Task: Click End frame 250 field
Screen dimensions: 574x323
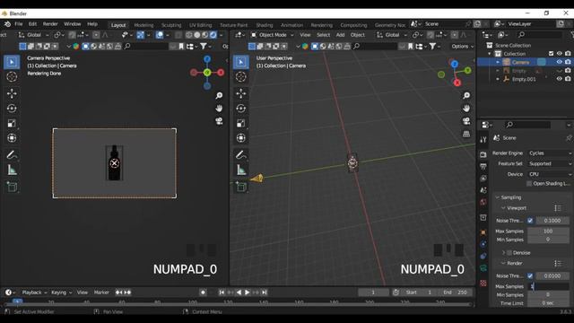Action: (x=455, y=292)
